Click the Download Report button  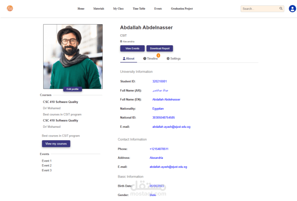pyautogui.click(x=159, y=49)
